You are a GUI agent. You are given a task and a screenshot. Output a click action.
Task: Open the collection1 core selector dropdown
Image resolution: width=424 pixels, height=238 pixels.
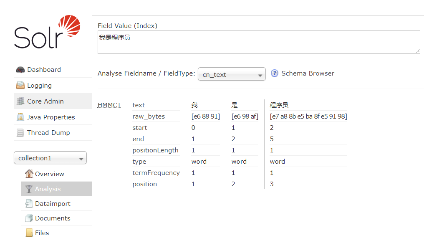(50, 158)
